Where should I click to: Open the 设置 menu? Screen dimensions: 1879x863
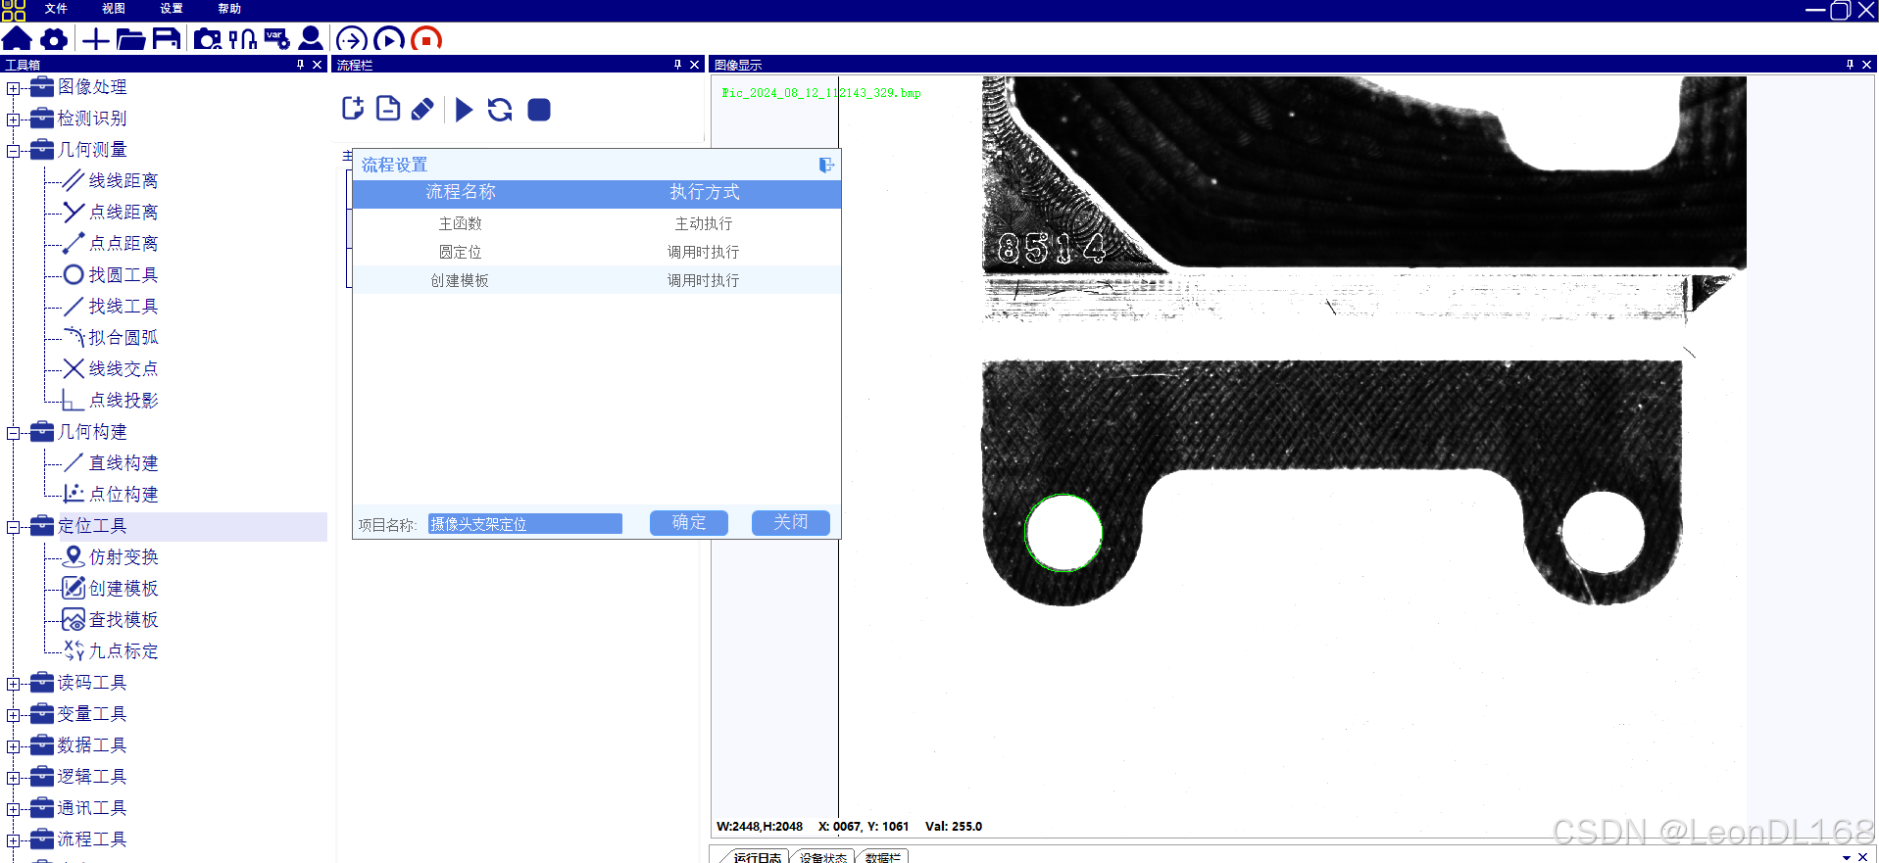click(172, 9)
